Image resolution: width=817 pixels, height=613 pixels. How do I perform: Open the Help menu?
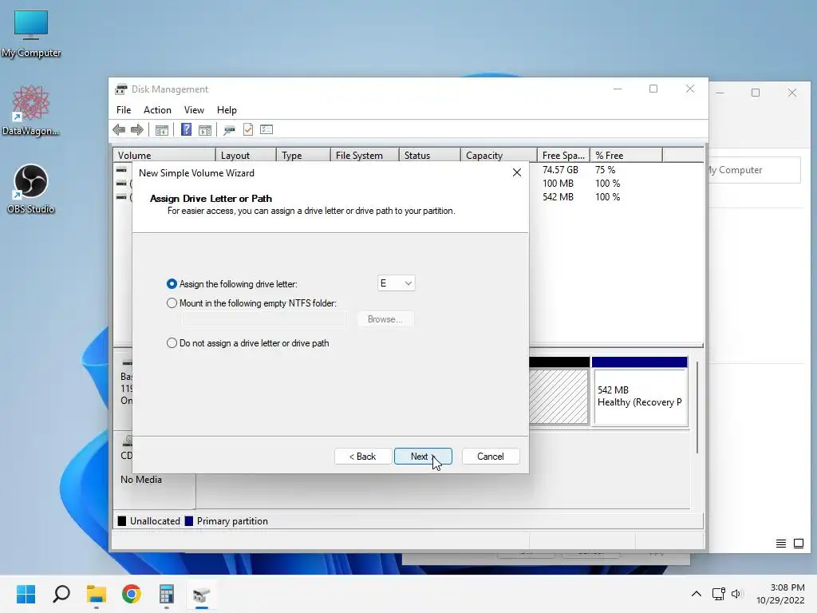[x=227, y=110]
